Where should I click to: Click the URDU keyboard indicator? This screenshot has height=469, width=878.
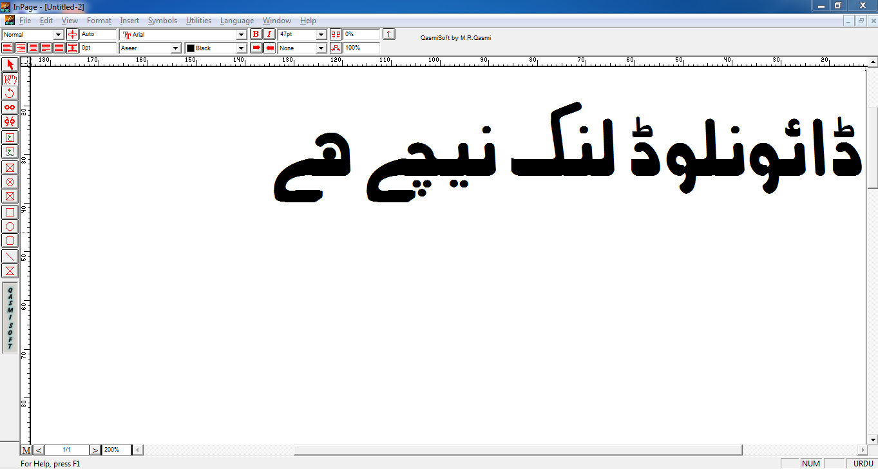pos(862,463)
